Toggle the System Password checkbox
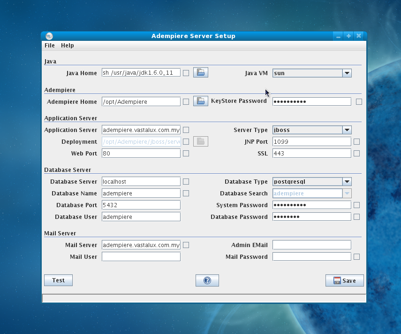The image size is (401, 334). (356, 205)
